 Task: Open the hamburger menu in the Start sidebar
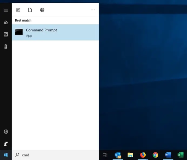coord(6,10)
